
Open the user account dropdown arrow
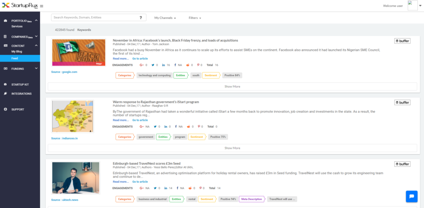click(420, 6)
